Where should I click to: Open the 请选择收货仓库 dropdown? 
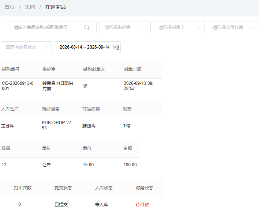[233, 27]
